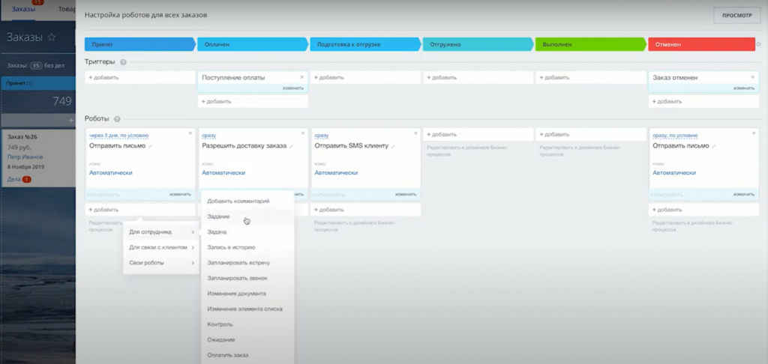Click pencil icon beside Отправить SMS клиенту
The width and height of the screenshot is (768, 364).
pyautogui.click(x=393, y=146)
